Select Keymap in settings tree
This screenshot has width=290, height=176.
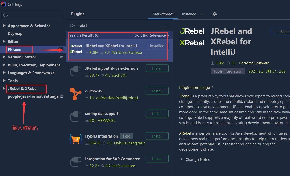tap(15, 33)
